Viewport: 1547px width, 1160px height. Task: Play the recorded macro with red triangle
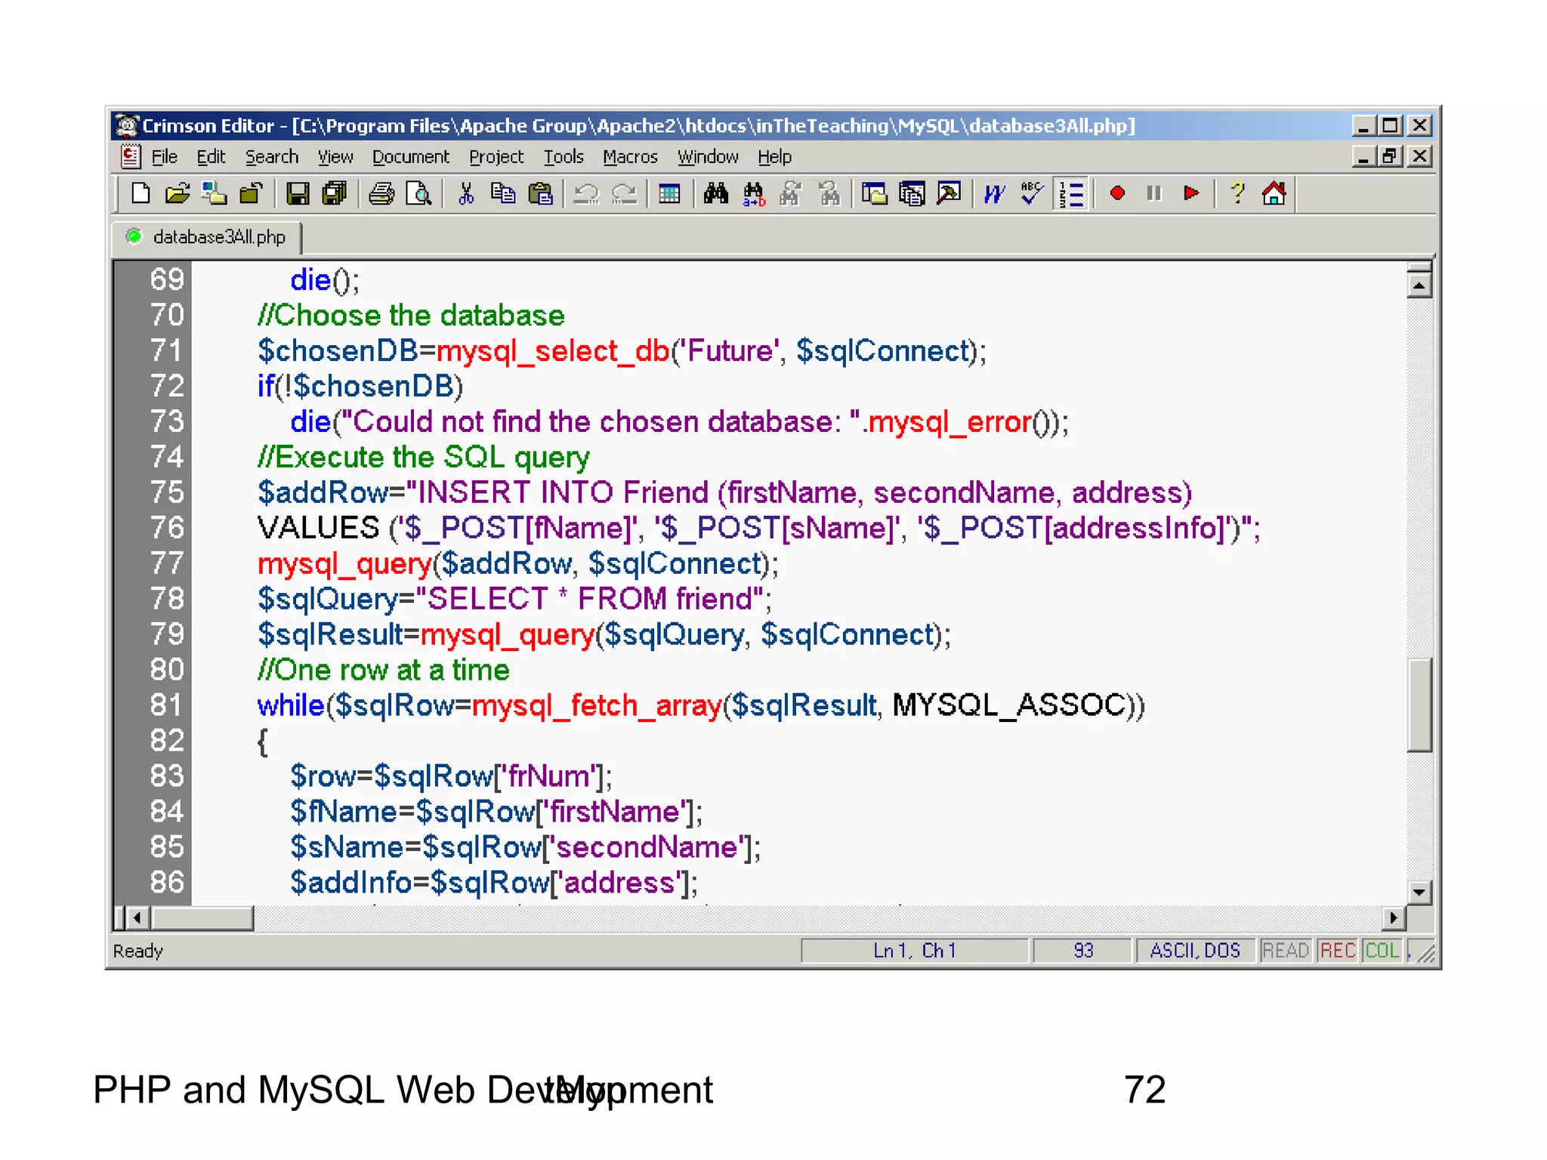[x=1191, y=194]
